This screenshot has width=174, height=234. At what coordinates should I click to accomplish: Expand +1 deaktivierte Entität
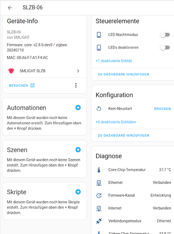click(114, 61)
